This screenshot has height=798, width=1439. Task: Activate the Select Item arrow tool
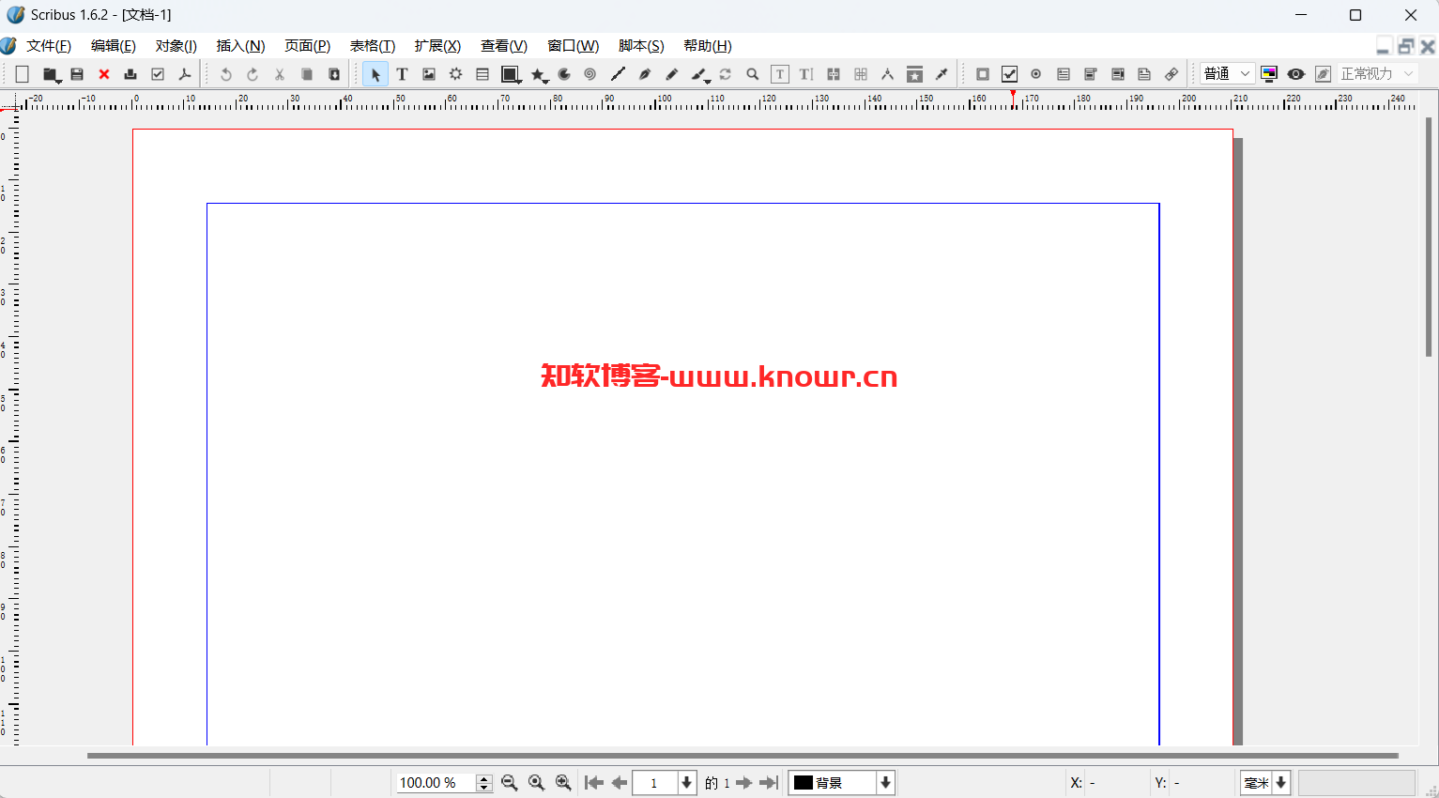pos(375,74)
